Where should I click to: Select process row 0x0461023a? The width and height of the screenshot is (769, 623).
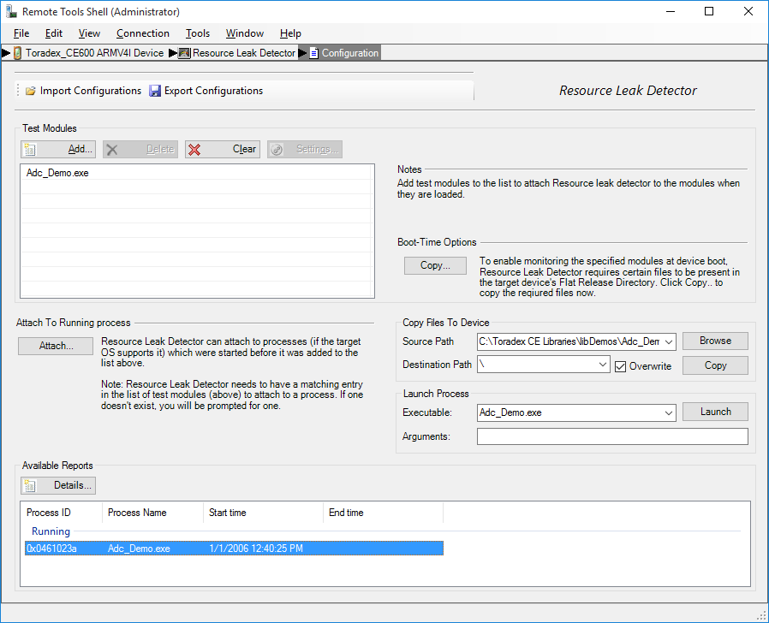[234, 549]
